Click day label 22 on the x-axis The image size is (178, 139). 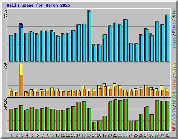(120, 135)
